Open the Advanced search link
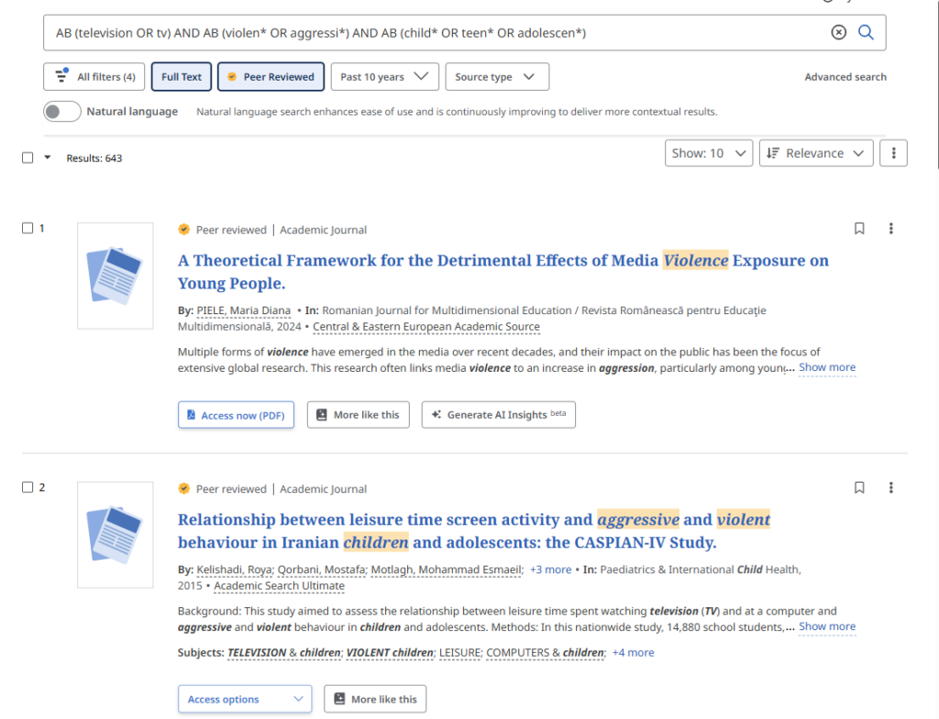 845,77
